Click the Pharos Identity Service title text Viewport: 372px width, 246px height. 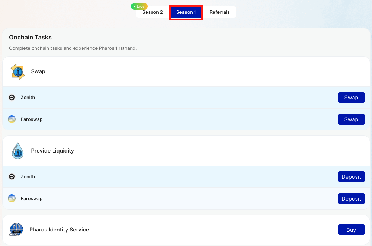click(59, 230)
